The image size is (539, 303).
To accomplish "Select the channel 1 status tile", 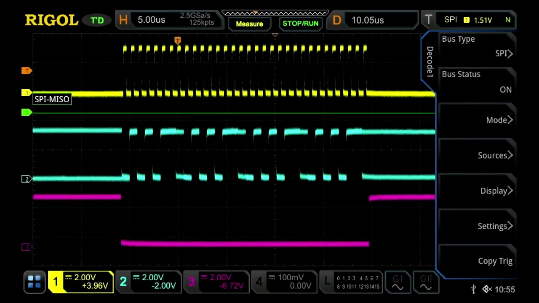I will pos(80,282).
